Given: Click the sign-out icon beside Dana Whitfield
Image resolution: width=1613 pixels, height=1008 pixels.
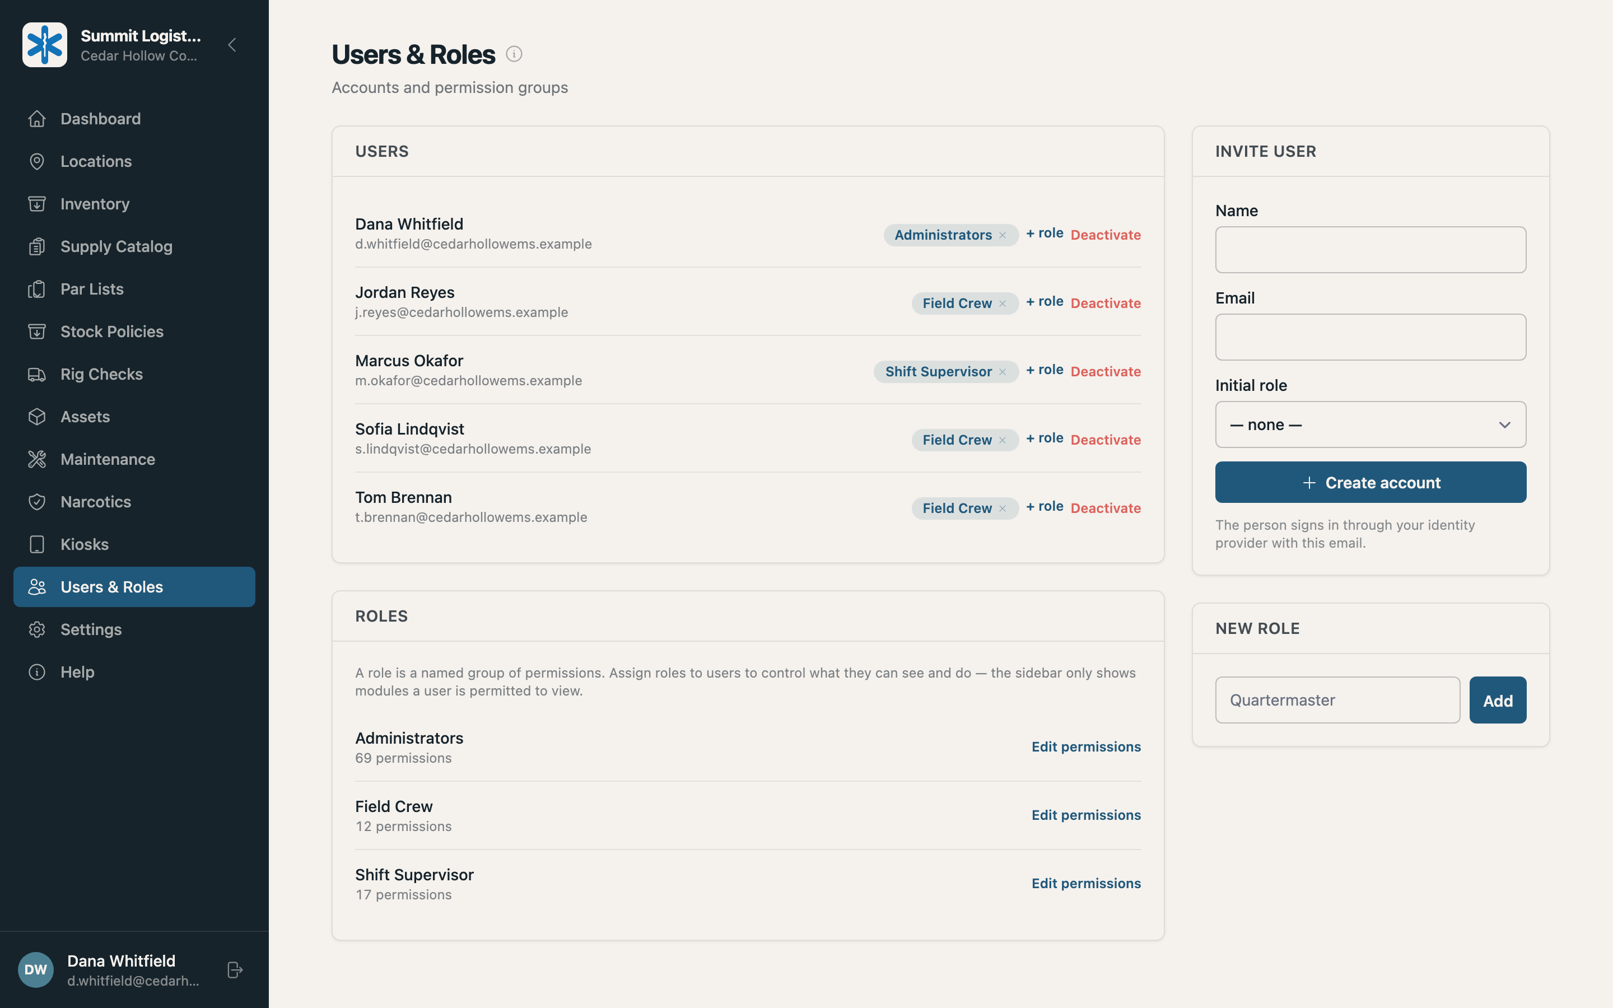Looking at the screenshot, I should pyautogui.click(x=235, y=970).
